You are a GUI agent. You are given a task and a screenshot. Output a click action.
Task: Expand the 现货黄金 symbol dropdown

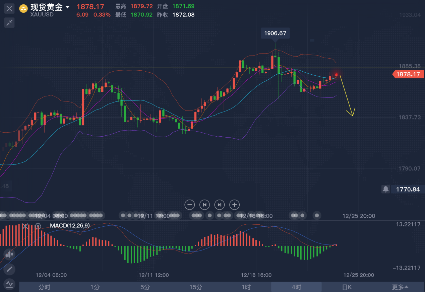[68, 7]
